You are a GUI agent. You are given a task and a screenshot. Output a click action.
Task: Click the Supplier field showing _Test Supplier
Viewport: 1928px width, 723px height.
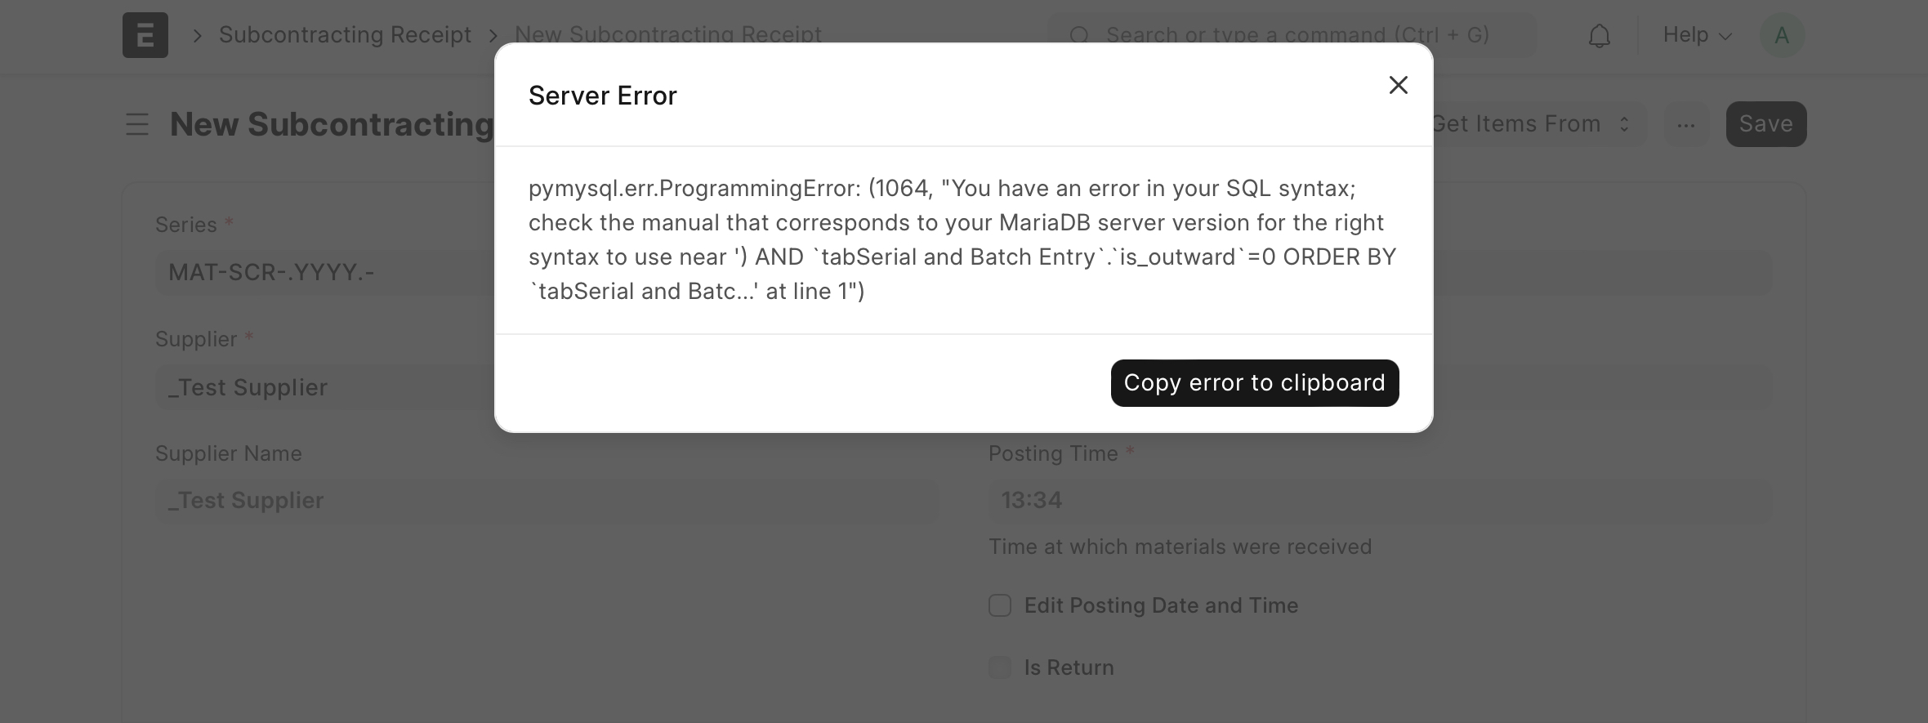(327, 387)
